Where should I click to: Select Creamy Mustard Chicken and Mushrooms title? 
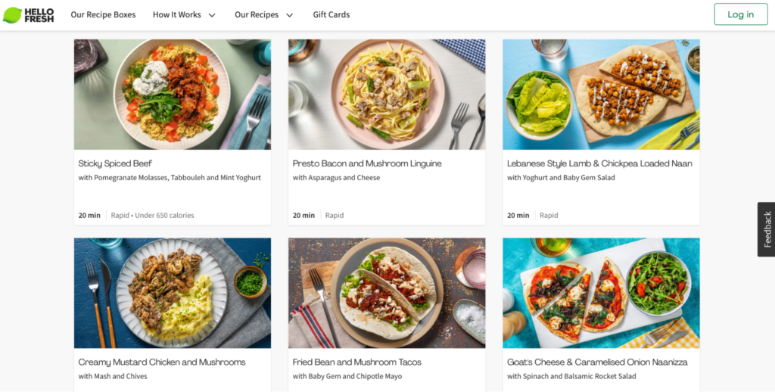[x=162, y=362]
